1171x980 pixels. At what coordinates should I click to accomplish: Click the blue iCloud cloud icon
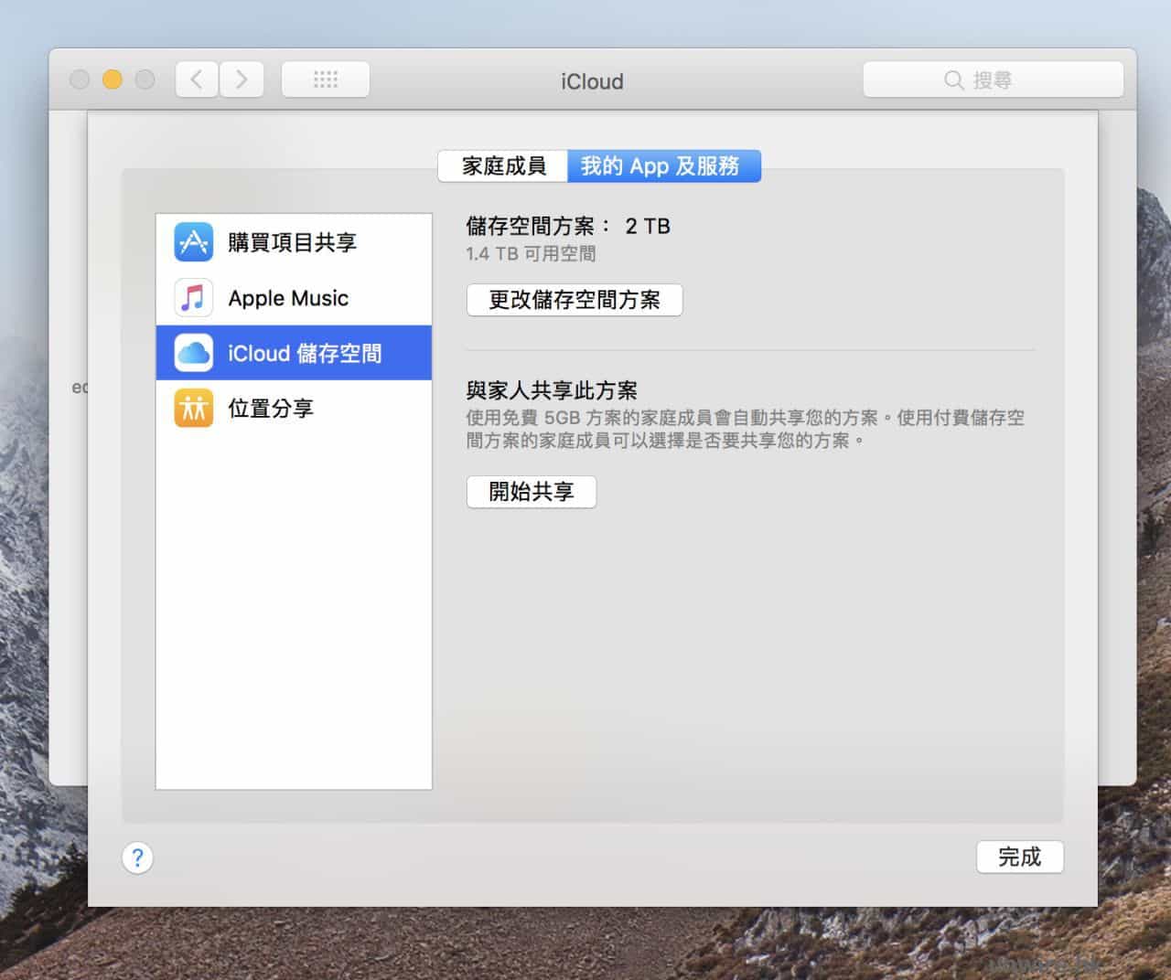(193, 353)
